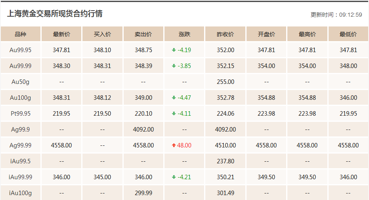Open the Au99.95 product row label
This screenshot has width=369, height=200.
point(20,50)
